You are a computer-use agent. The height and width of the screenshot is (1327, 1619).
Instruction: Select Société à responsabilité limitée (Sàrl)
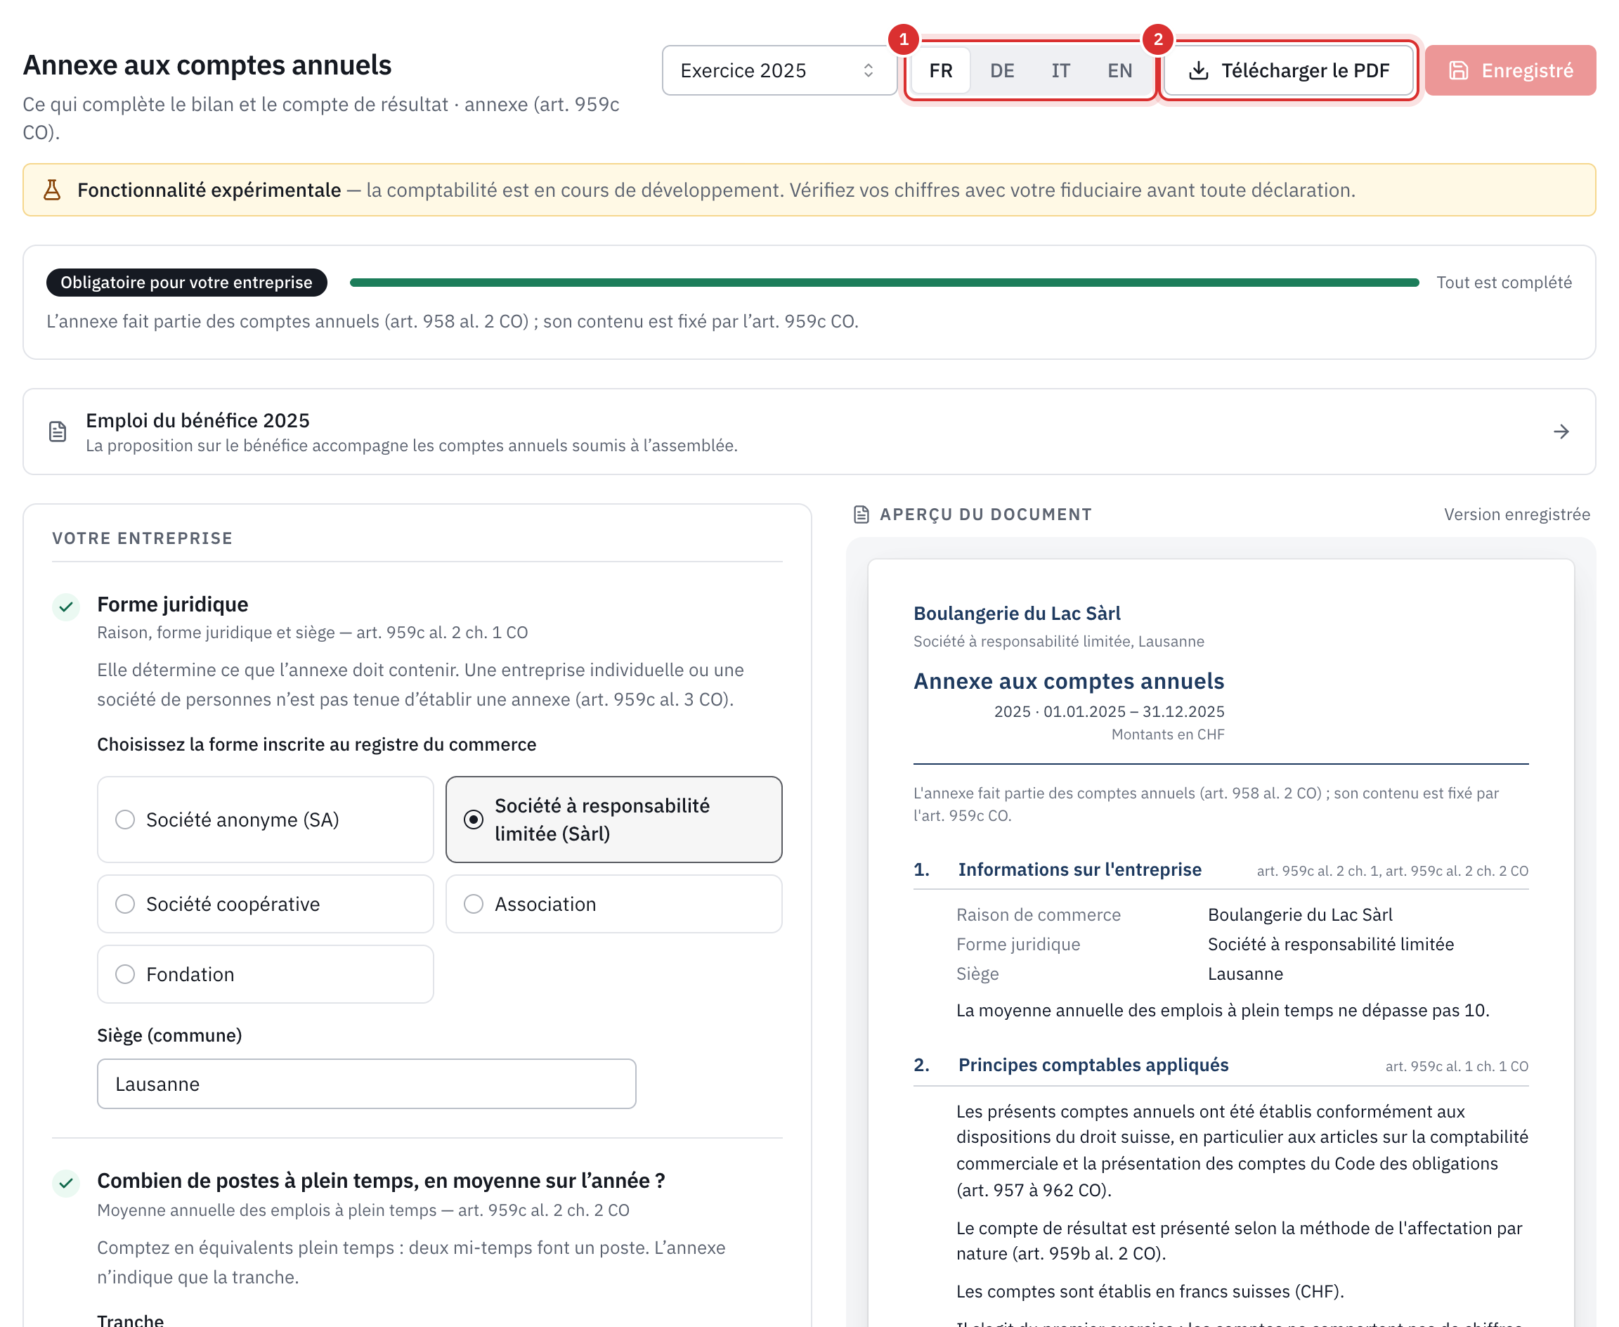pyautogui.click(x=613, y=820)
